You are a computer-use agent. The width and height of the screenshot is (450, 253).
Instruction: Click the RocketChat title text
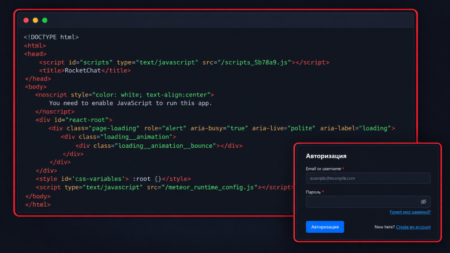82,70
